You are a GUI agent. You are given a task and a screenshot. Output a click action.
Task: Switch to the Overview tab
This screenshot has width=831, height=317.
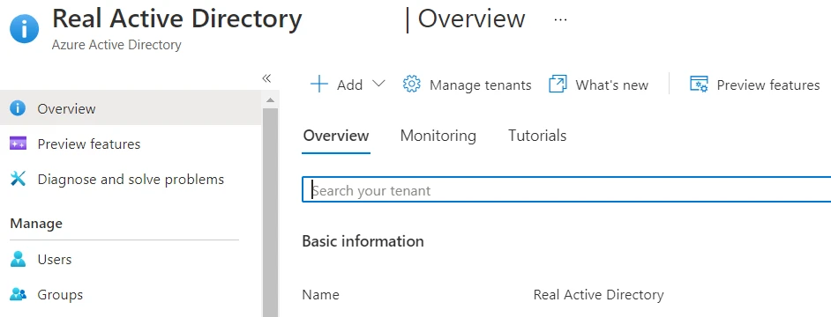click(336, 136)
